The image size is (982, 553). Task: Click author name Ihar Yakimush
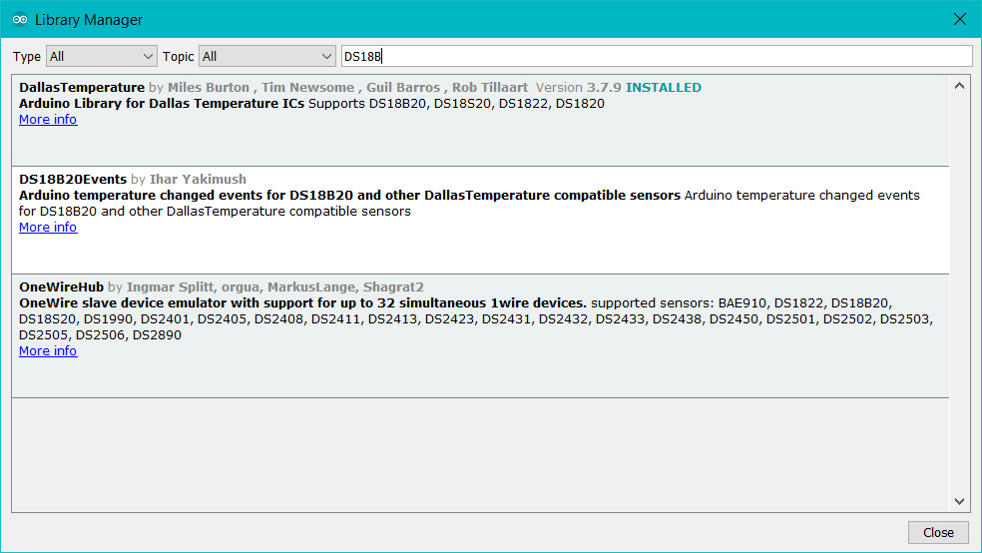[x=198, y=179]
